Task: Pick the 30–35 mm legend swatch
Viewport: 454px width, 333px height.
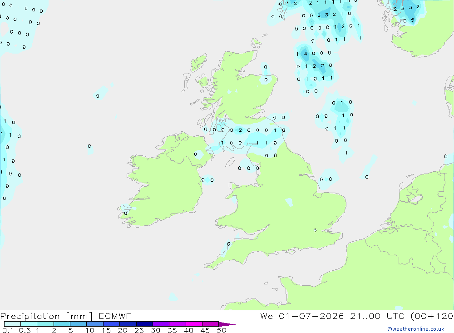Action: pos(161,324)
